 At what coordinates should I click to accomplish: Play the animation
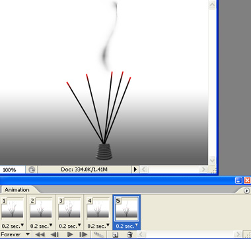[x=70, y=234]
